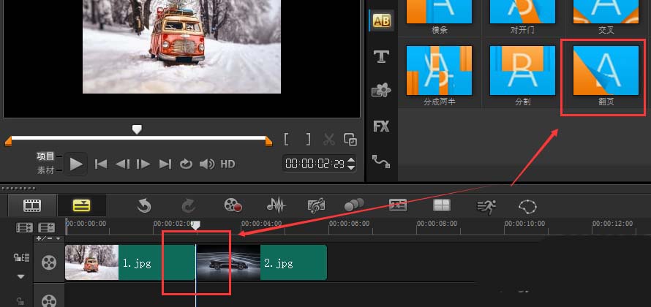
Task: Select the 2.jpg clip on timeline
Action: coord(262,262)
